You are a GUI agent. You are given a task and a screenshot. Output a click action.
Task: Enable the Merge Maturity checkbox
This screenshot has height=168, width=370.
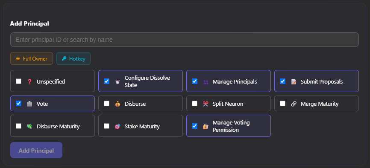tap(282, 104)
